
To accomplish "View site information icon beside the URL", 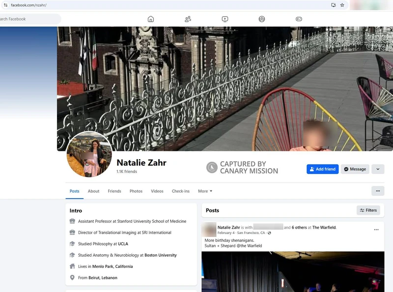I will pos(5,5).
